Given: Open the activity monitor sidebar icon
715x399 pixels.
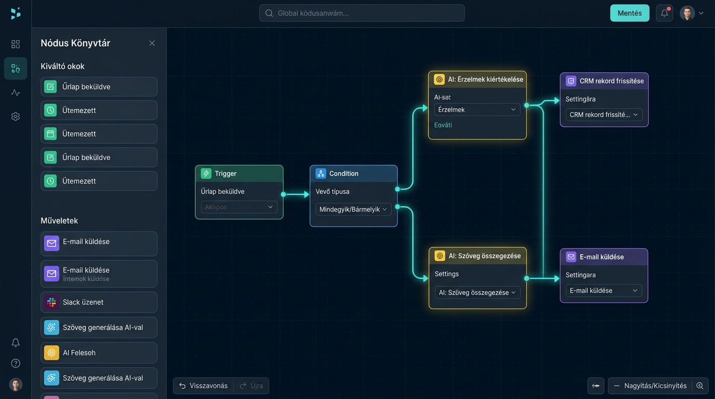Looking at the screenshot, I should (x=16, y=92).
